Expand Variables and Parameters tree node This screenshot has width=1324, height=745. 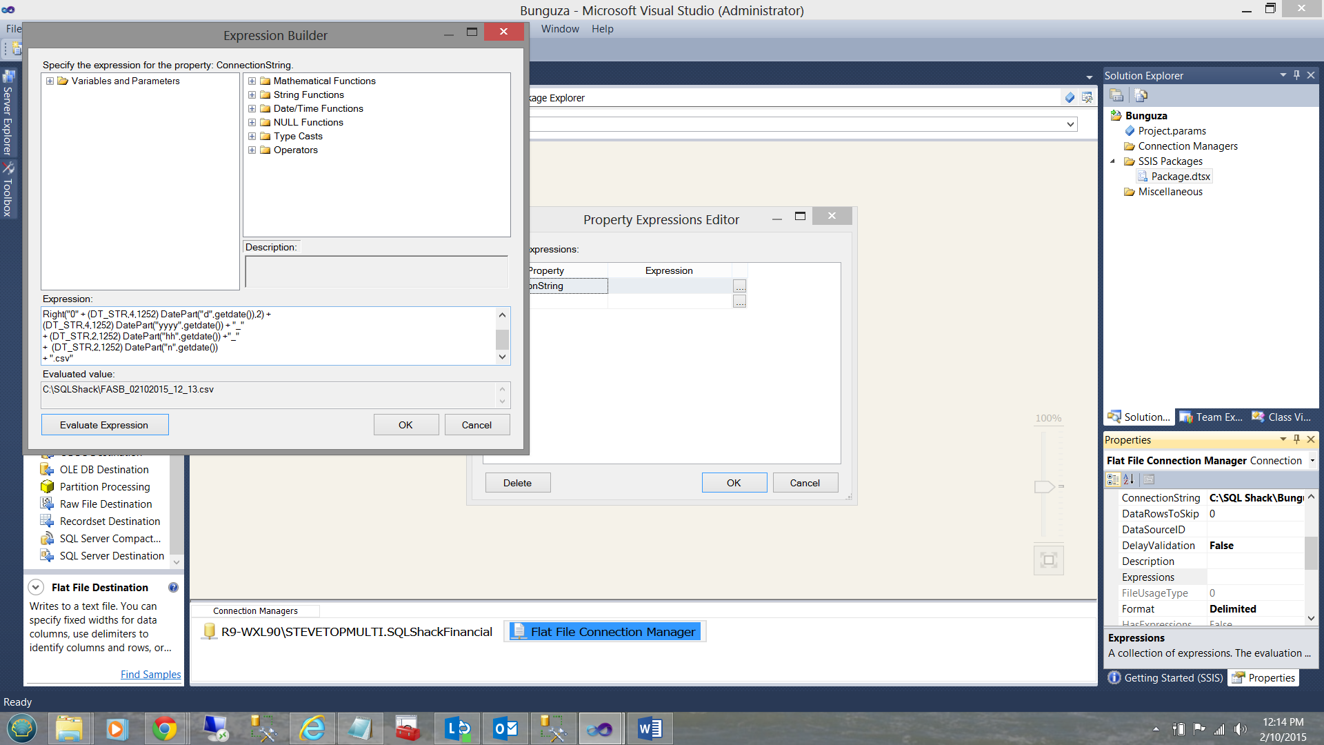point(50,81)
